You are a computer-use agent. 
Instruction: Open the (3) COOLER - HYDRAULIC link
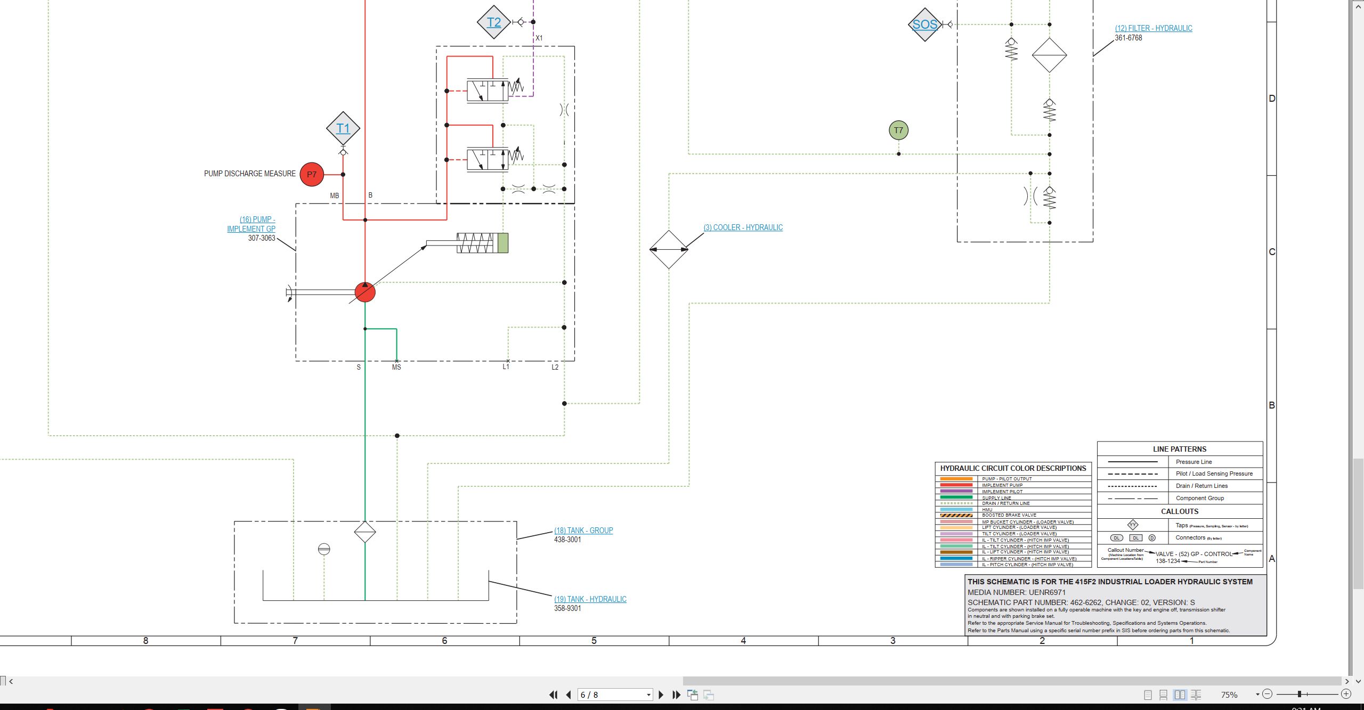(743, 227)
